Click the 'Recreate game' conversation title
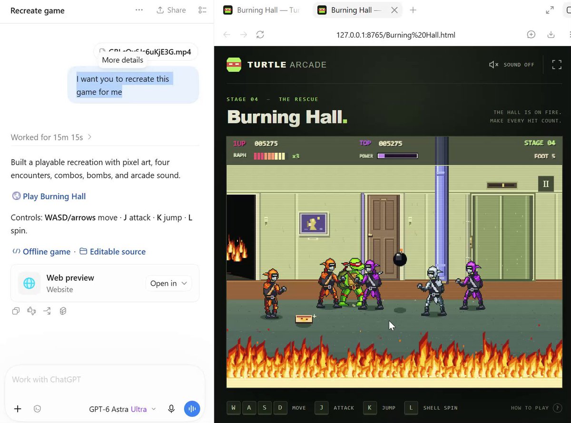The image size is (571, 423). tap(38, 10)
